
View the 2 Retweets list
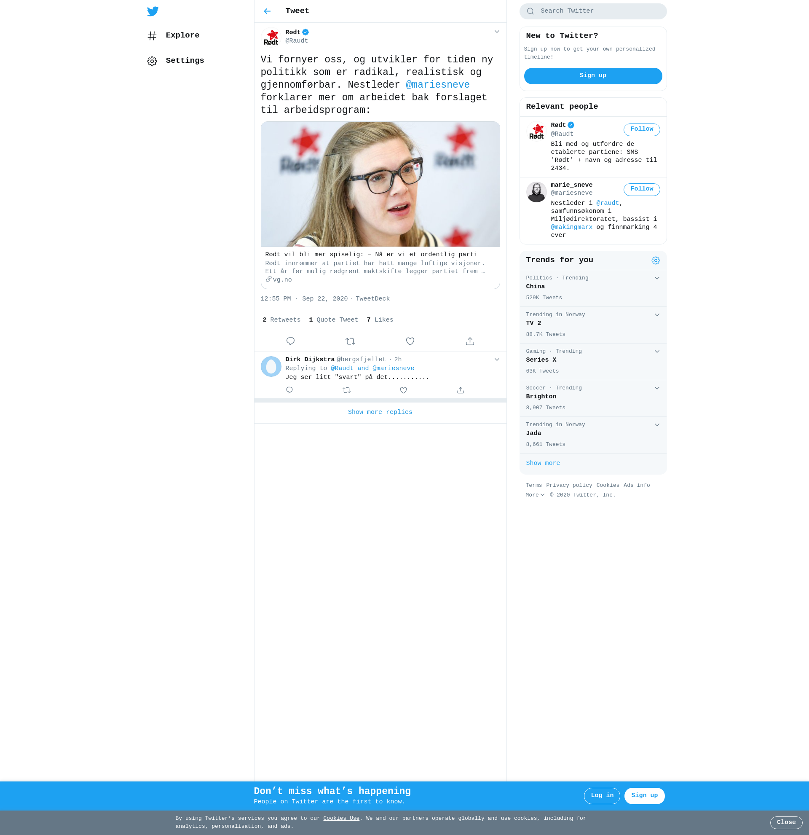point(281,320)
